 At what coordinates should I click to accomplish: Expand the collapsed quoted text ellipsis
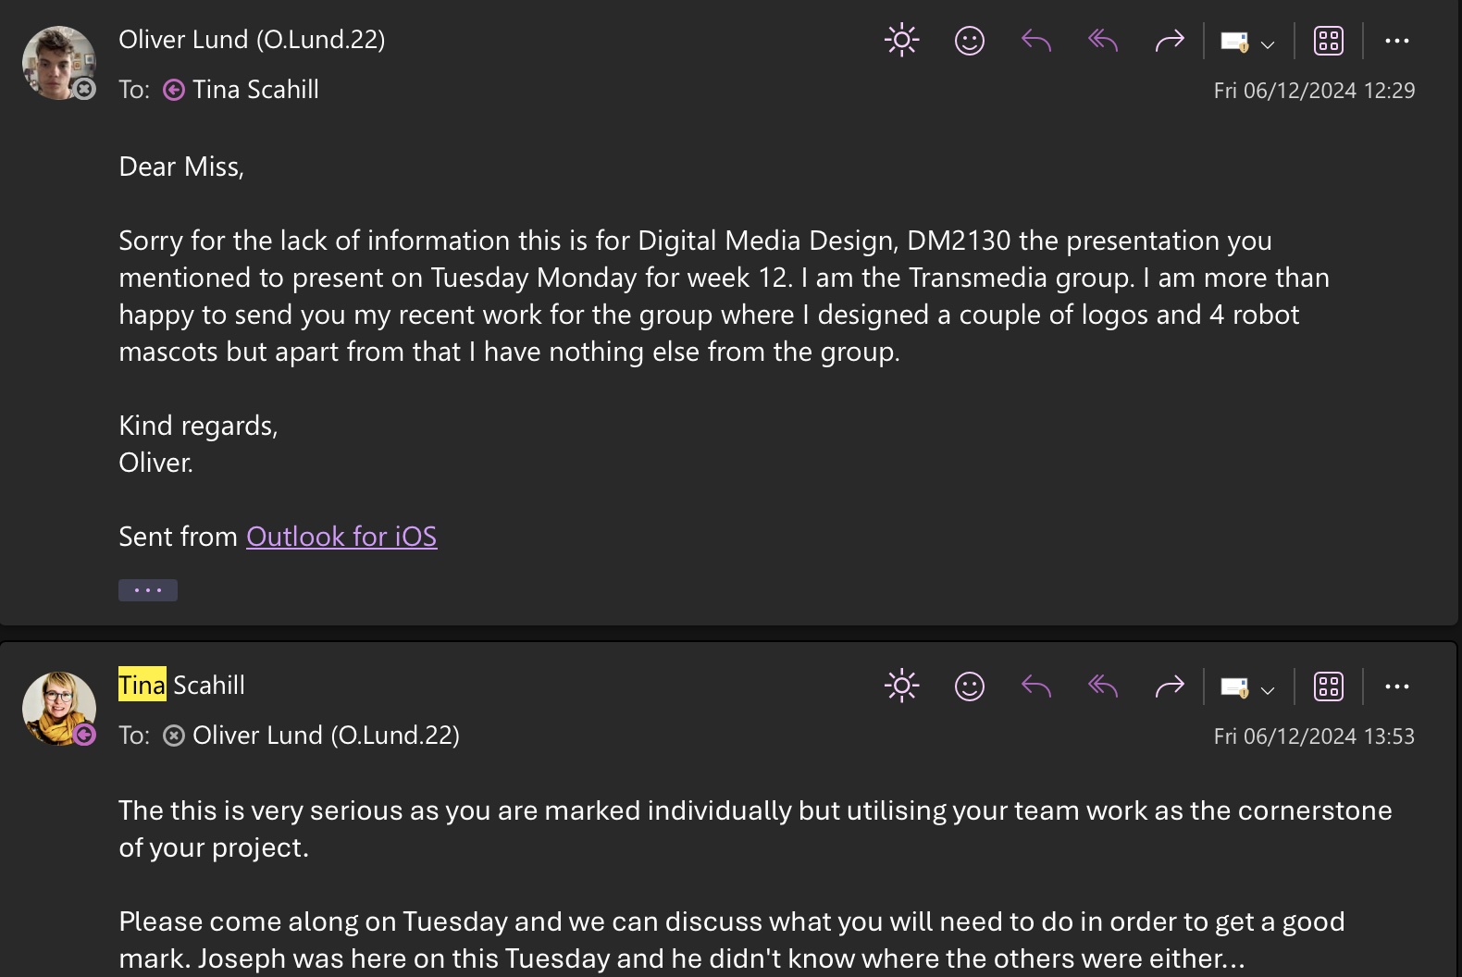148,590
